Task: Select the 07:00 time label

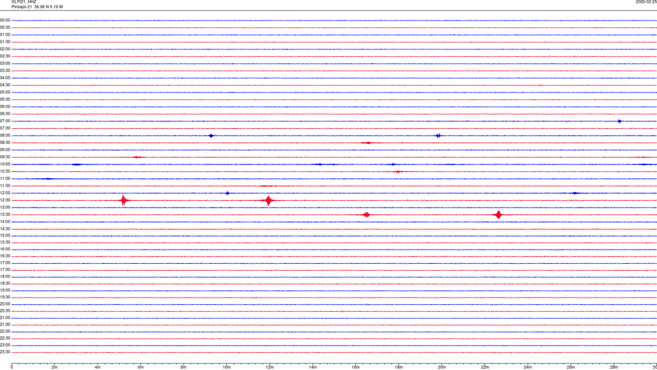Action: point(5,121)
